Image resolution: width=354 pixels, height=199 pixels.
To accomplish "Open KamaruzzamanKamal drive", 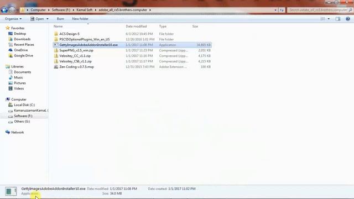I will pyautogui.click(x=30, y=111).
